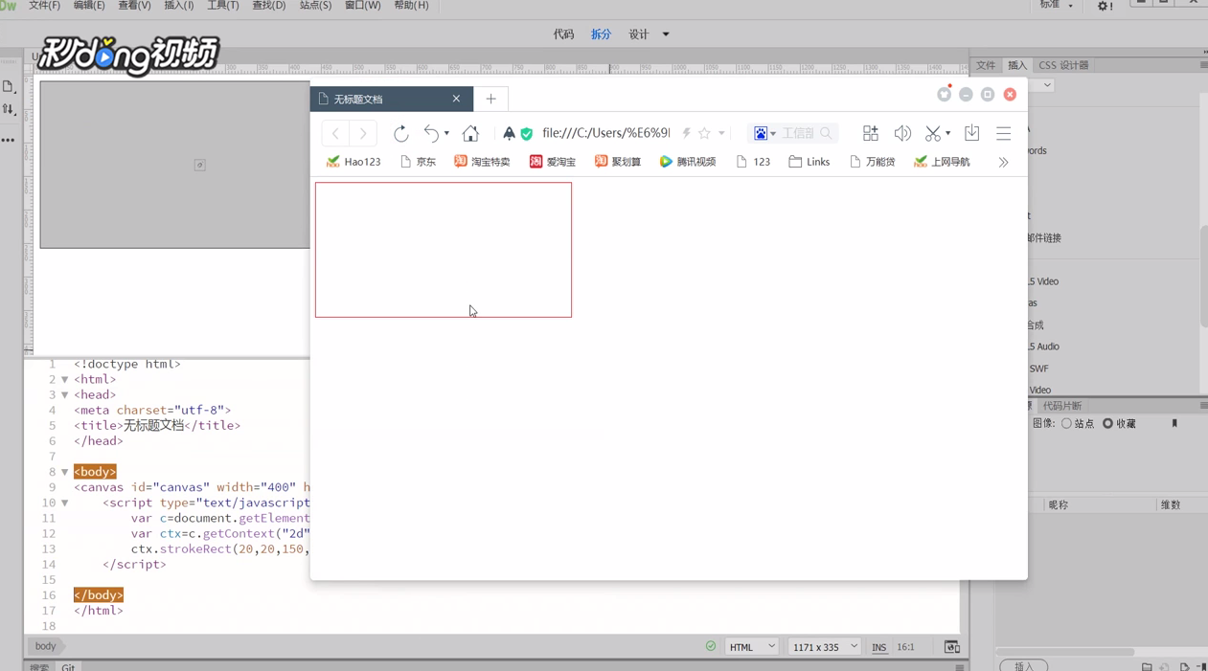Open the 聚划算 bookmark
1208x671 pixels.
click(618, 162)
